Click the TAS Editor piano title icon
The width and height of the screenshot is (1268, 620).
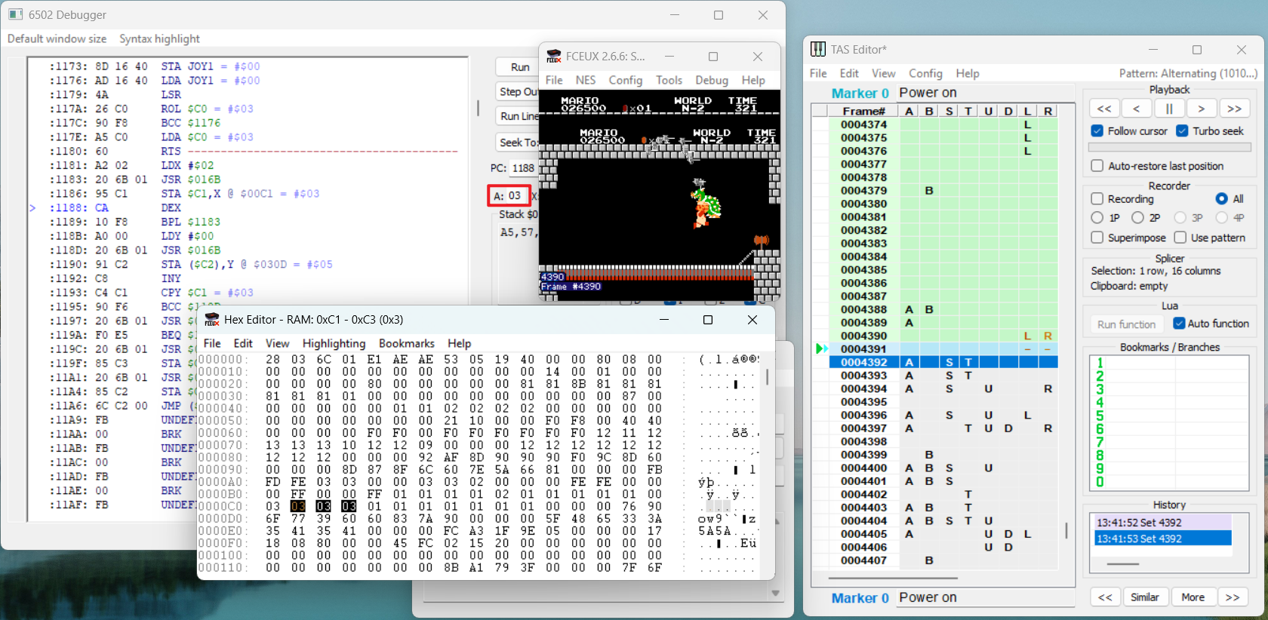click(x=818, y=49)
